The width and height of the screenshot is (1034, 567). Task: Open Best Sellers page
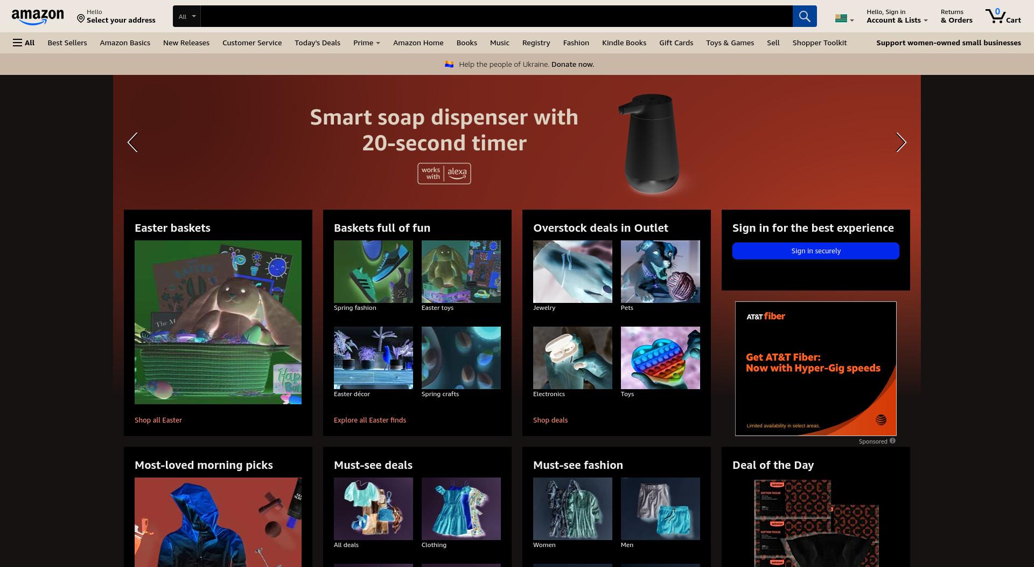67,43
